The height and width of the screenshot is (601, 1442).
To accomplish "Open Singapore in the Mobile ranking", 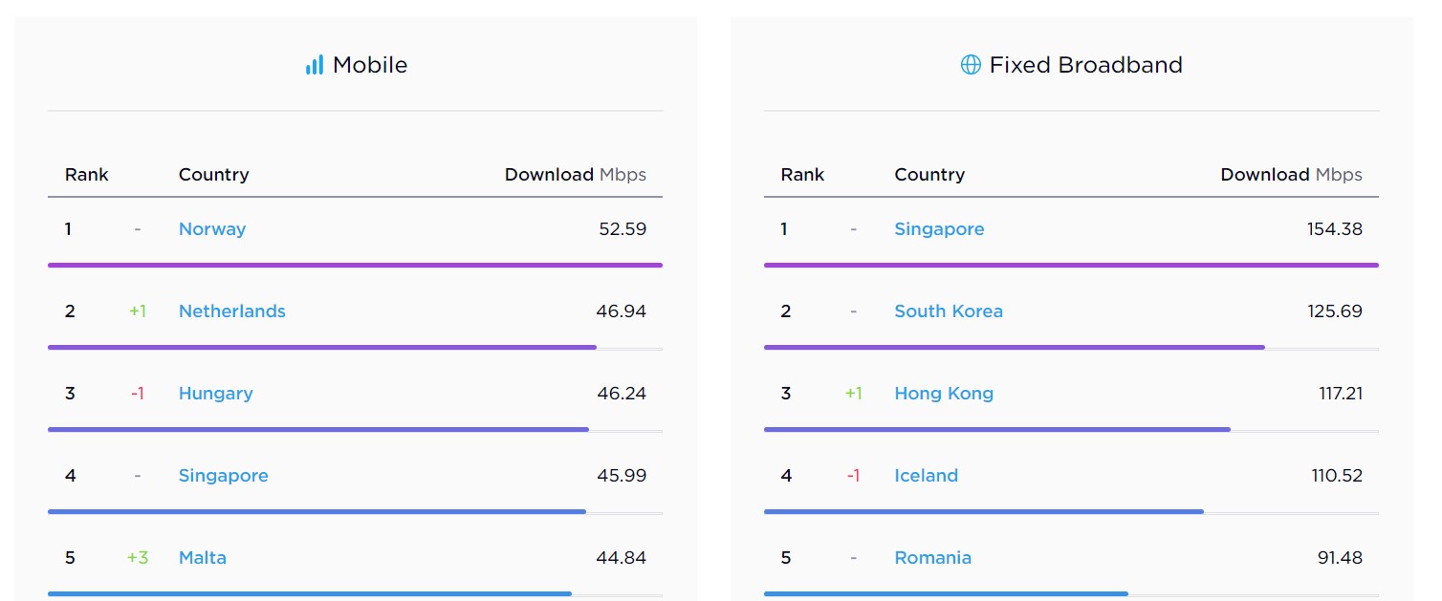I will (224, 476).
